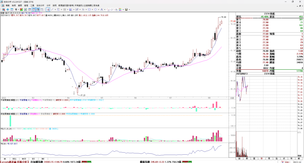Viewport: 304px width, 163px height.
Task: Select the ellipse drawing tool
Action: pyautogui.click(x=95, y=10)
